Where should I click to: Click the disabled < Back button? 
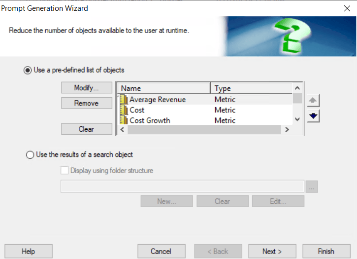(218, 251)
